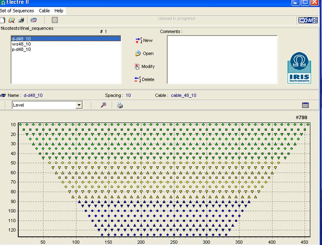Expand the Level dropdown arrow

coord(79,105)
